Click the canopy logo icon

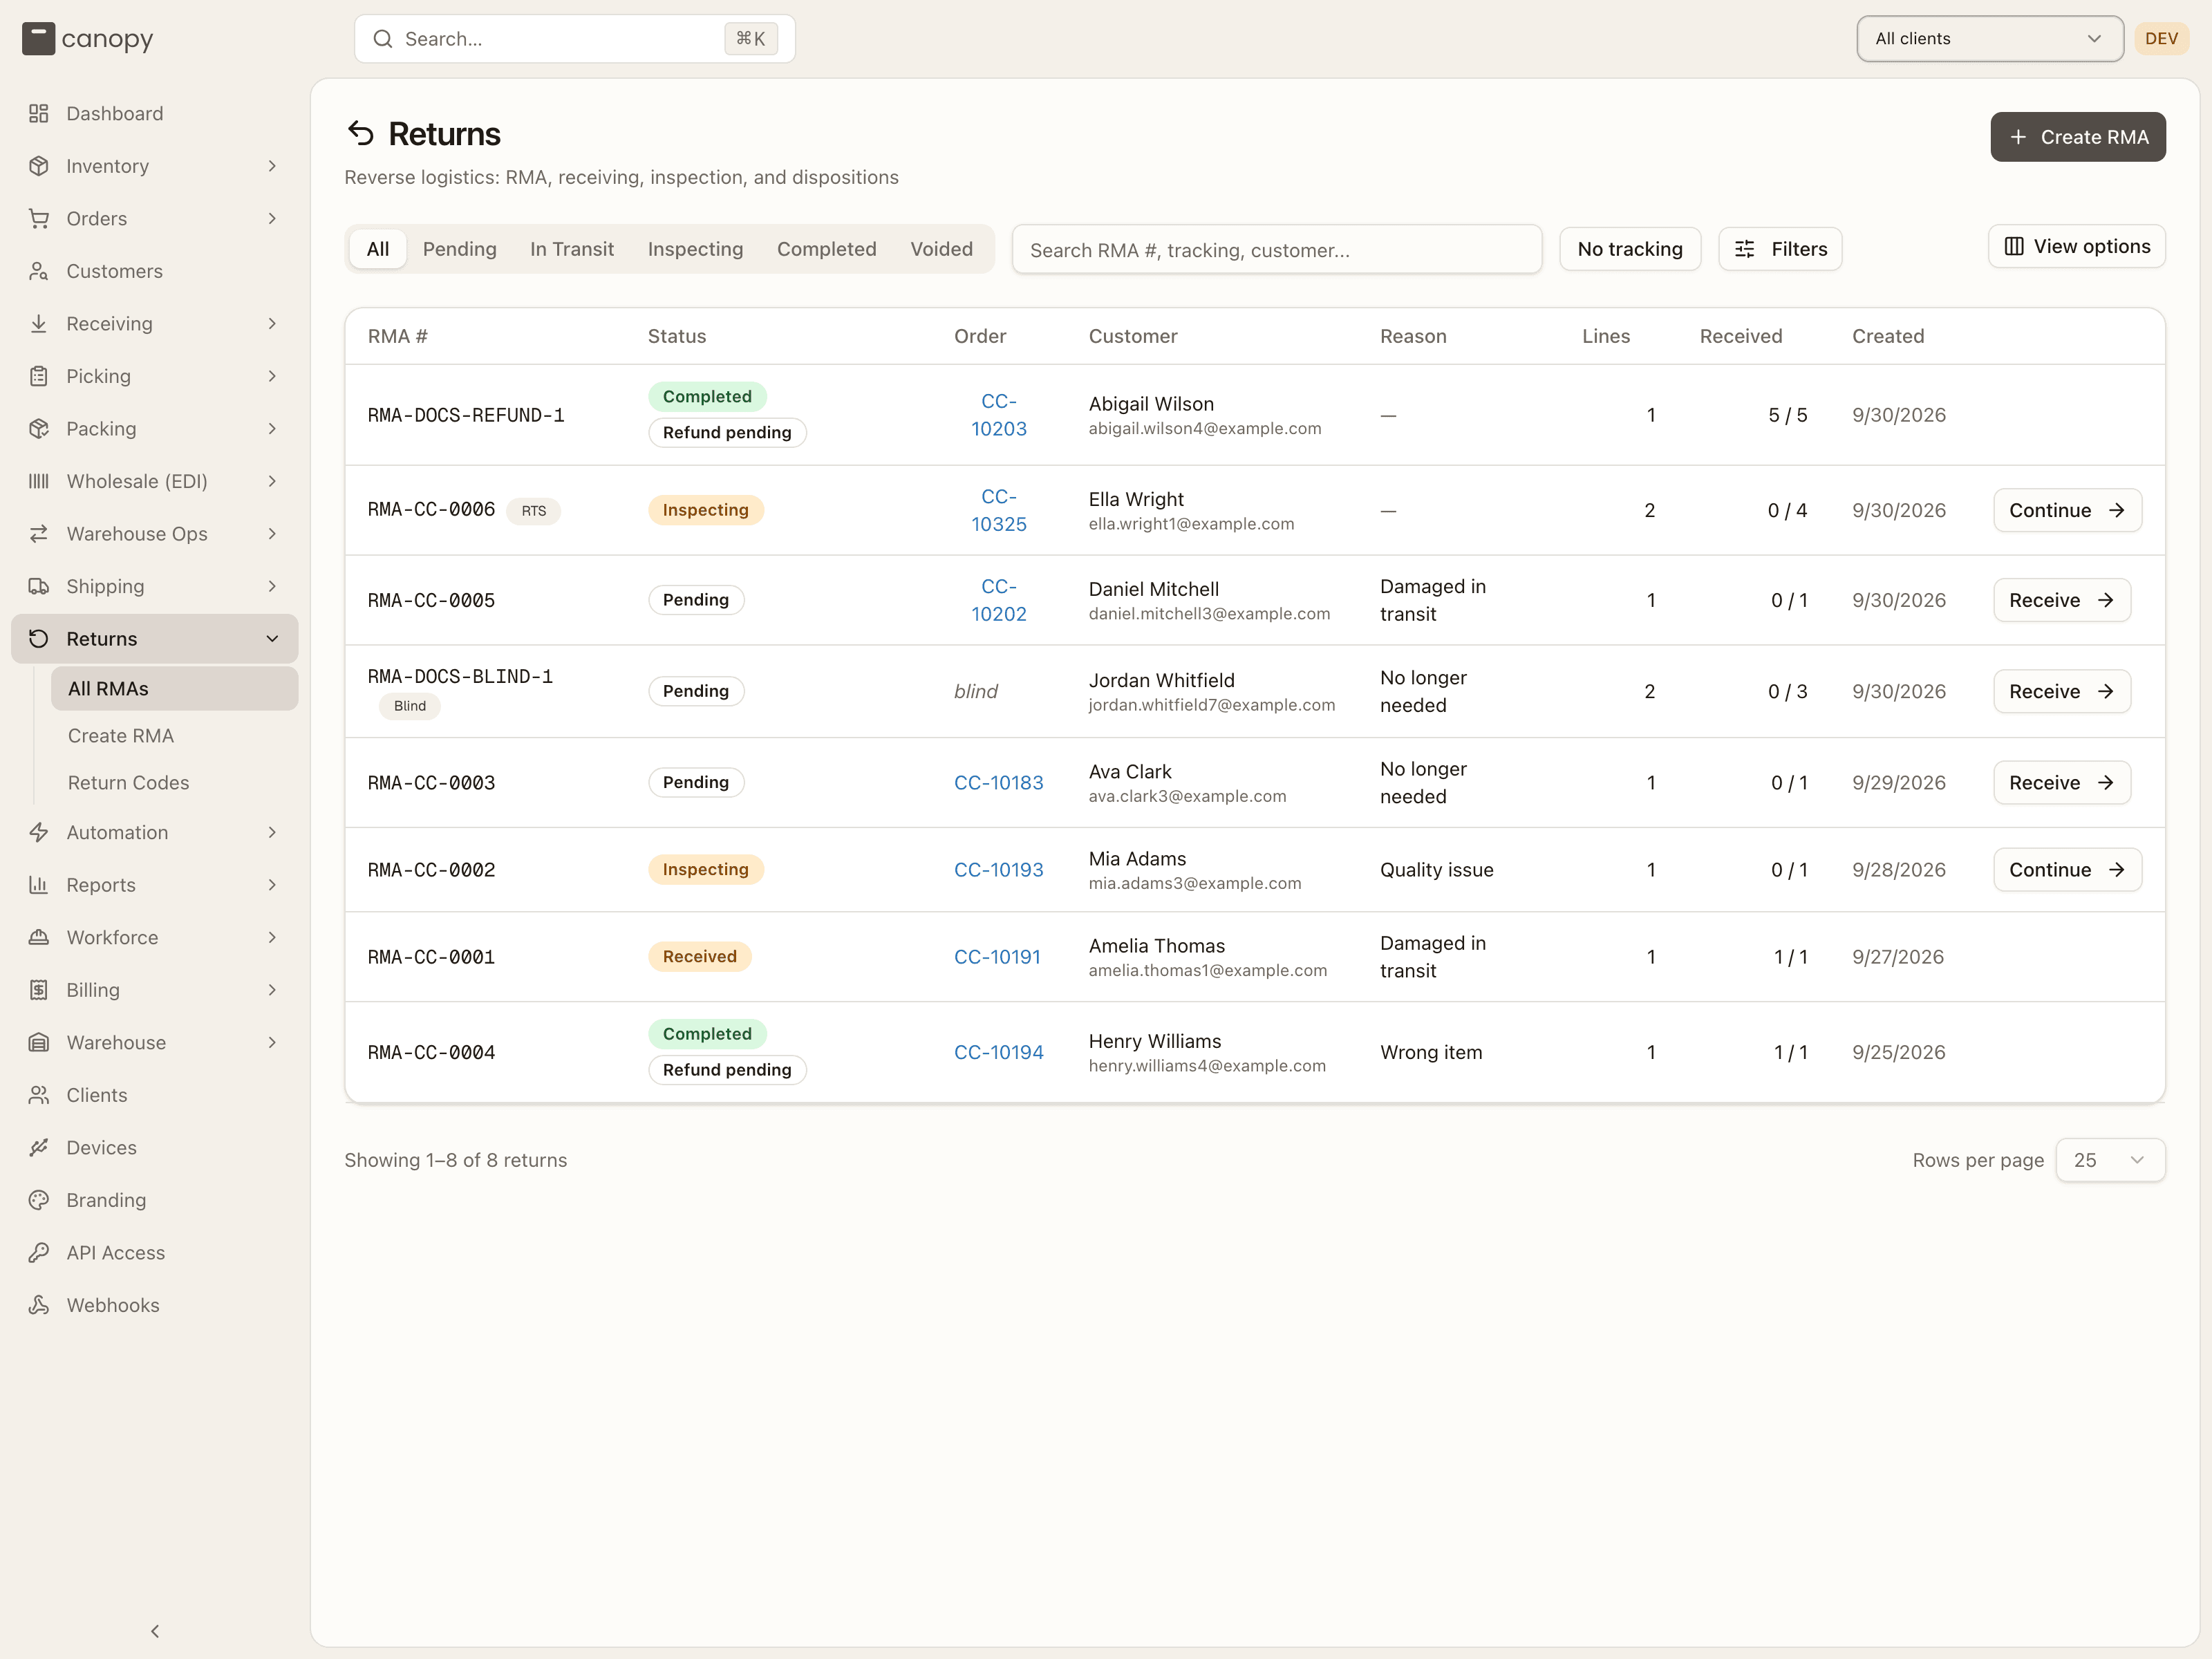pyautogui.click(x=38, y=39)
